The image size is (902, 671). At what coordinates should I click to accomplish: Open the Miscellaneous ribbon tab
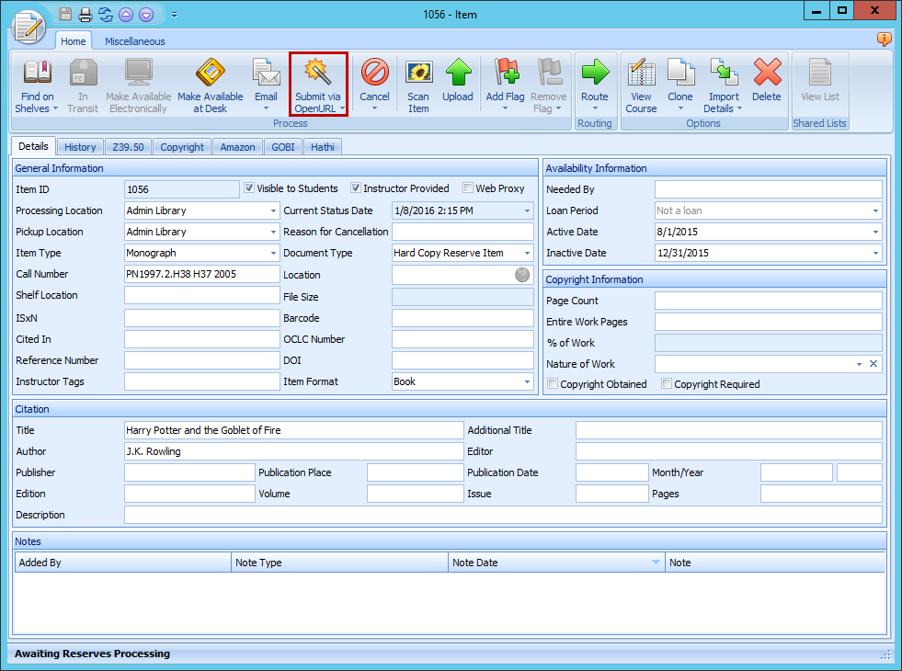click(x=134, y=41)
